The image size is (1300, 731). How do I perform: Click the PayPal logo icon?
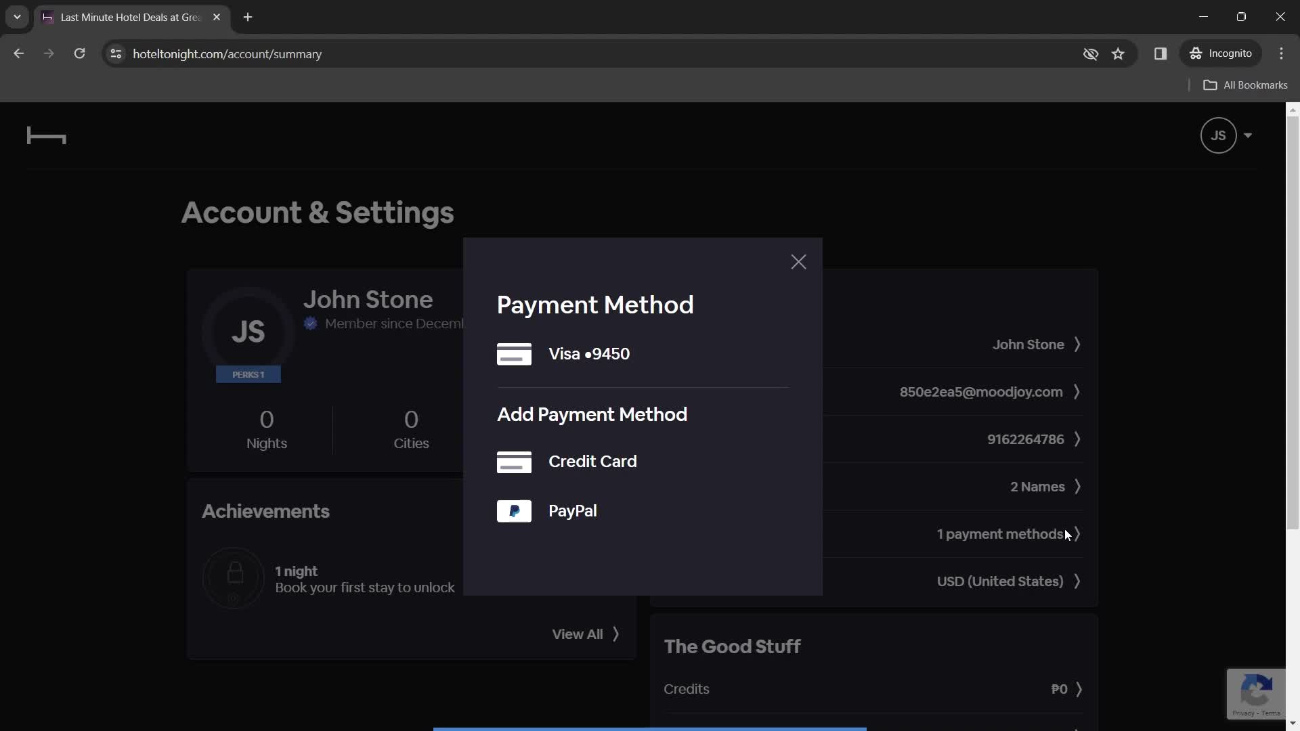514,511
